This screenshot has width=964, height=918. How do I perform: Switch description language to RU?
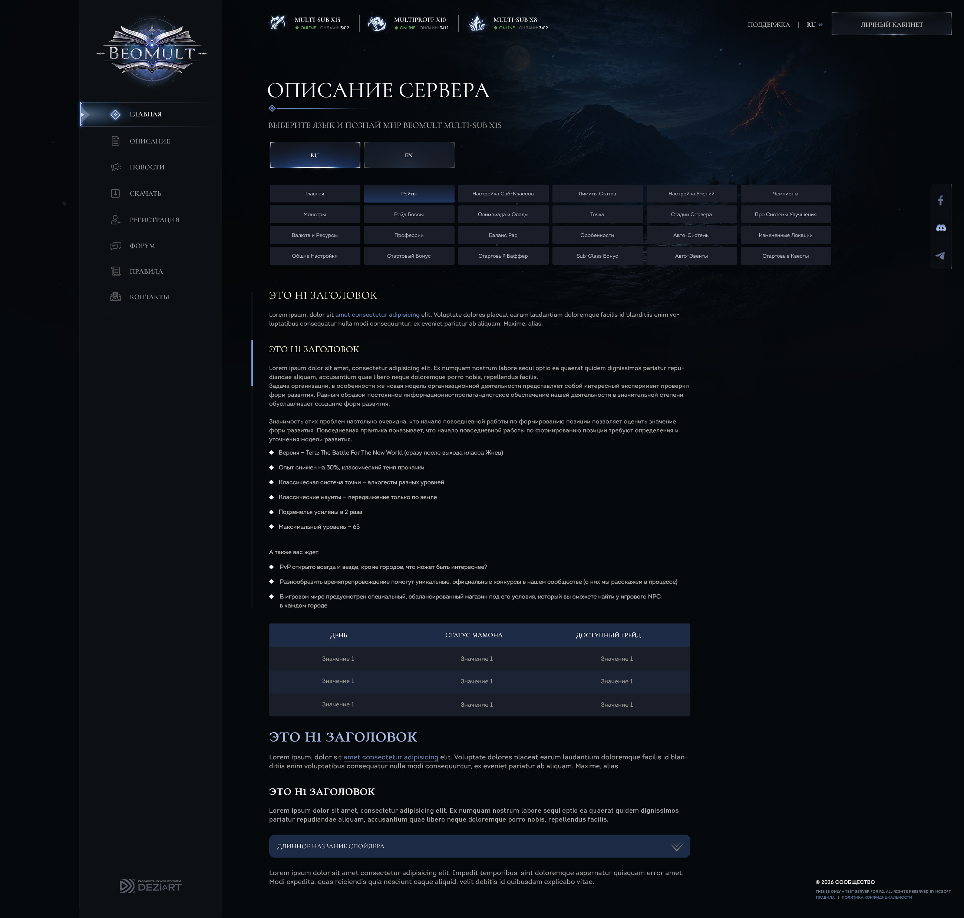pyautogui.click(x=315, y=155)
